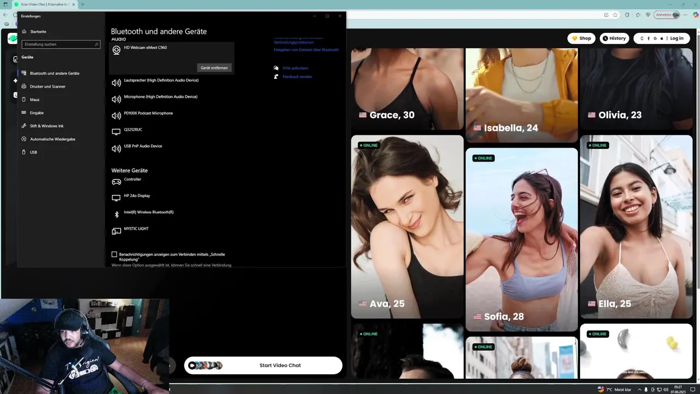Click the Einstellung suchen search field
Image resolution: width=700 pixels, height=394 pixels.
(x=61, y=44)
